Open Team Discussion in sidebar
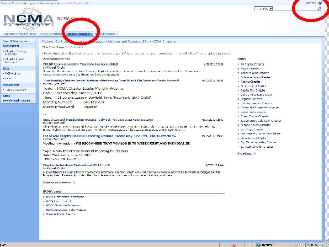This screenshot has height=247, width=329. (16, 90)
